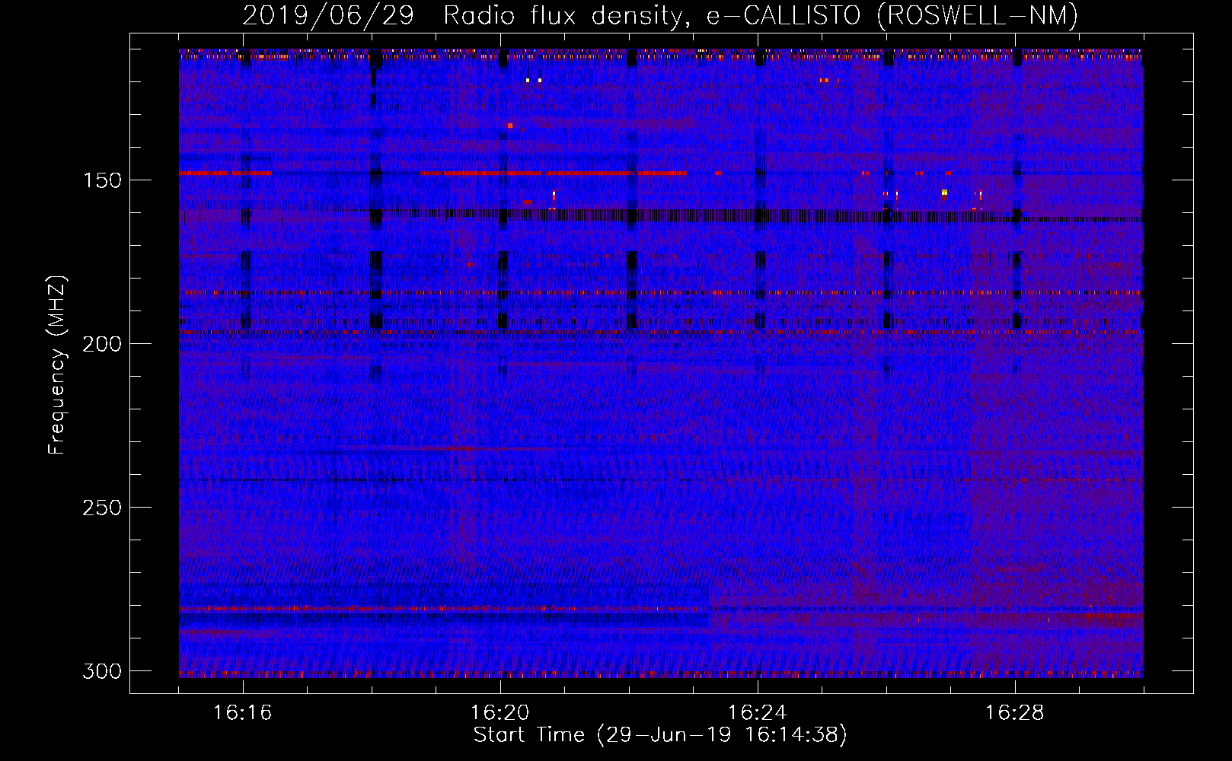The image size is (1232, 761).
Task: Click the plot title 'Radio flux density, e-CALLISTO (ROSWELL-NM)'
Action: (761, 15)
